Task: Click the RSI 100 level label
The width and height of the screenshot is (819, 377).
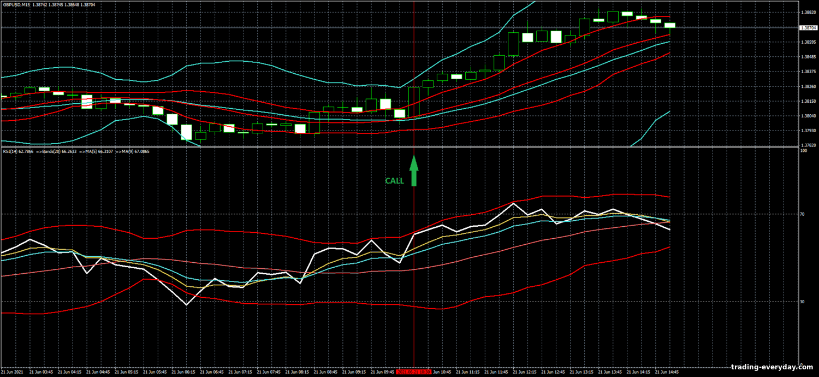Action: [804, 150]
